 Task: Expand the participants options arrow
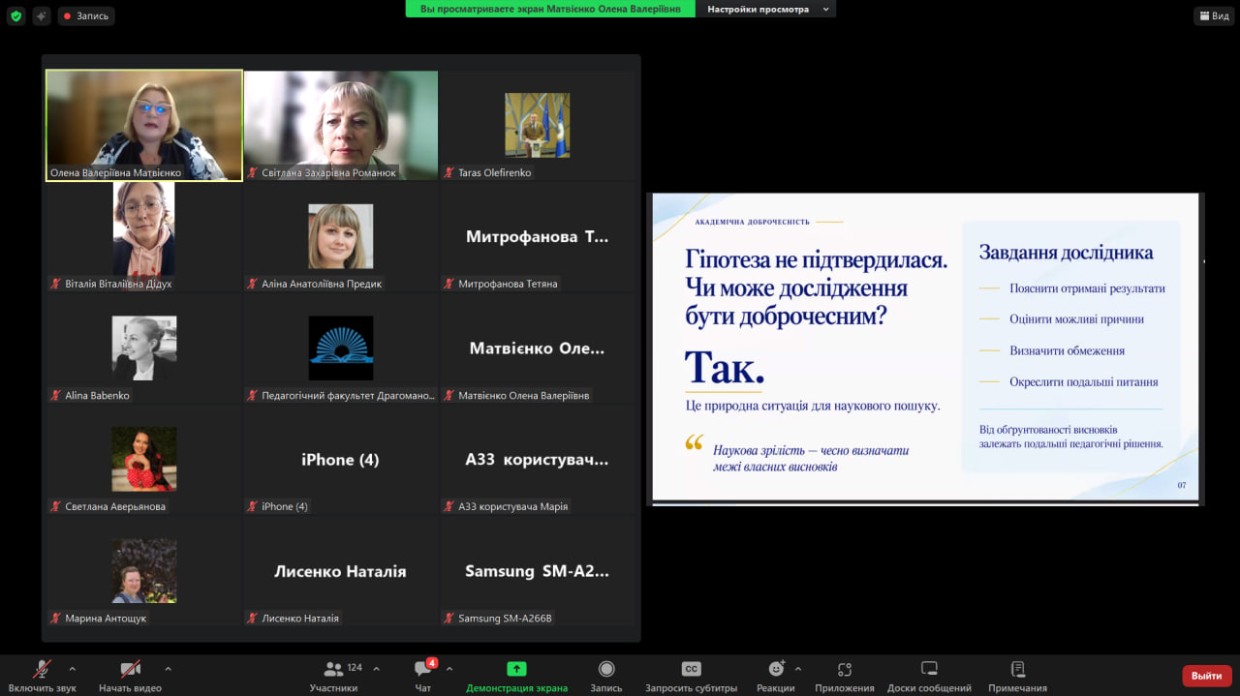376,669
